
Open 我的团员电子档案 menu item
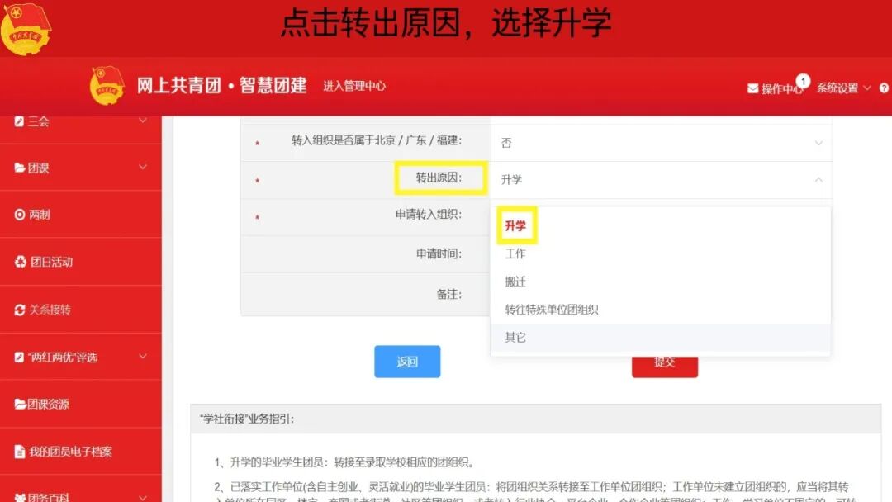[81, 452]
